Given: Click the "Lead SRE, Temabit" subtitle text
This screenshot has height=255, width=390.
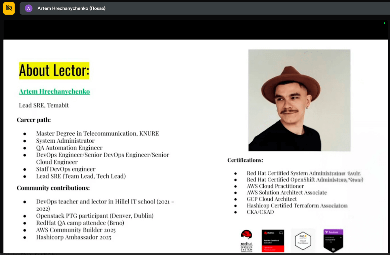Looking at the screenshot, I should [44, 105].
